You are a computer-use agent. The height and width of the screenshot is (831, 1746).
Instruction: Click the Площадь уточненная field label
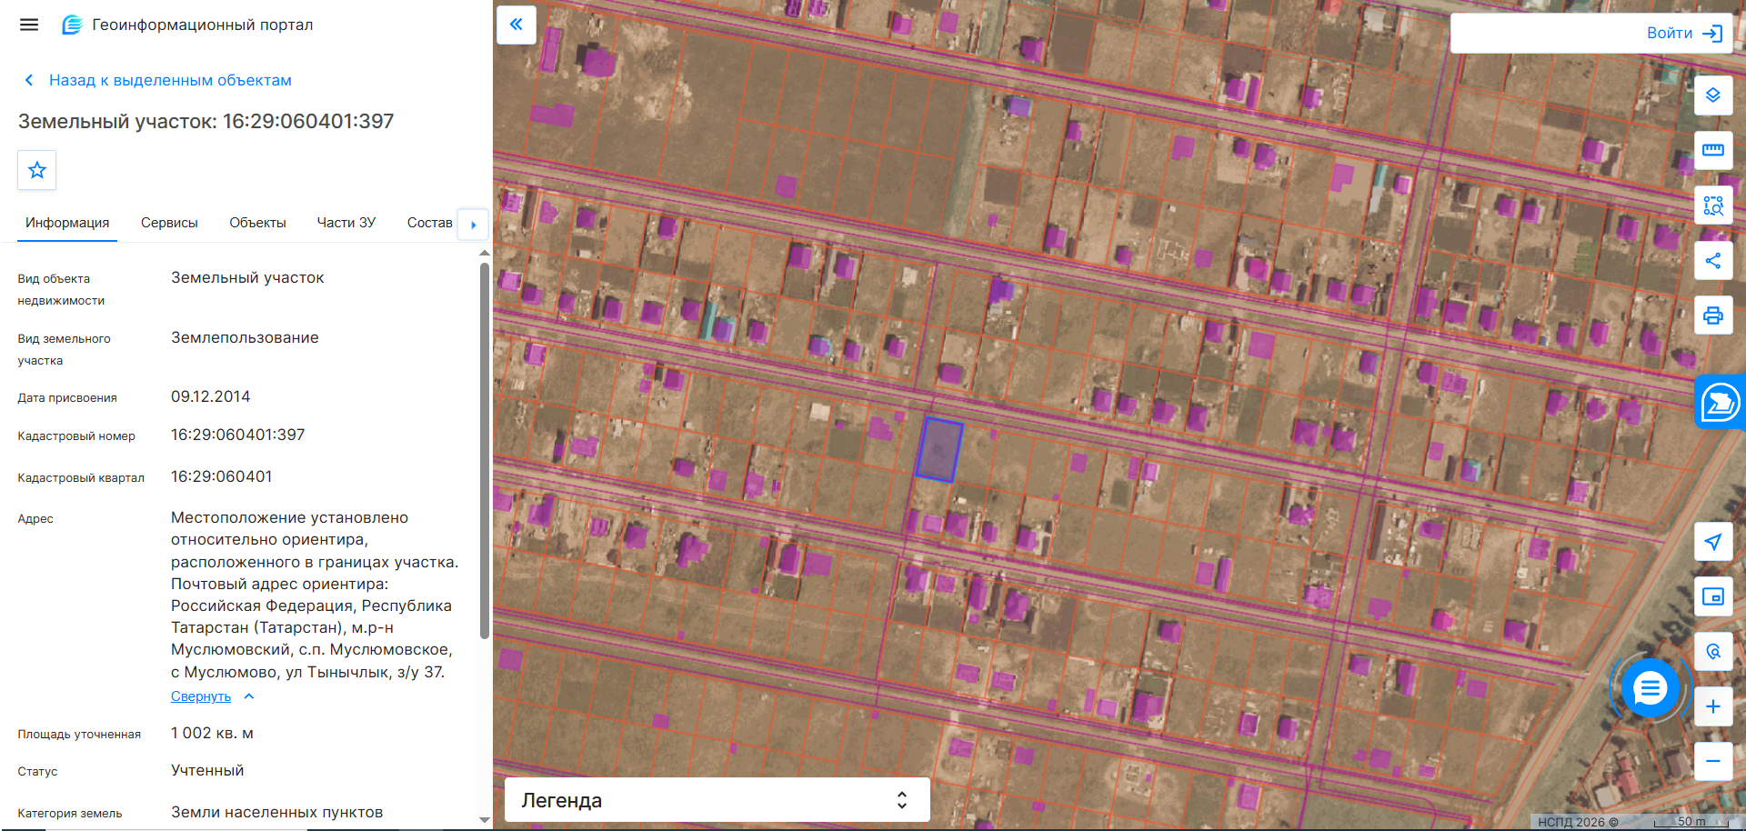[x=79, y=735]
